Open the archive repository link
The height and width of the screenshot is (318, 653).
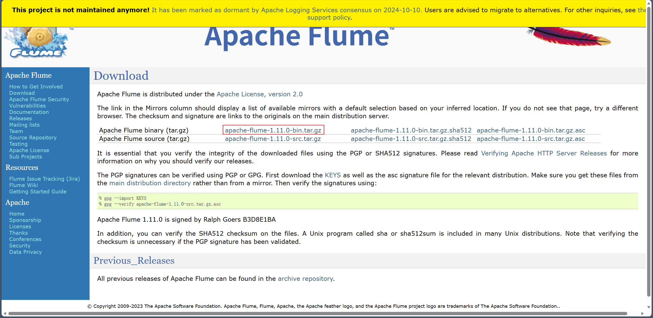(x=305, y=279)
